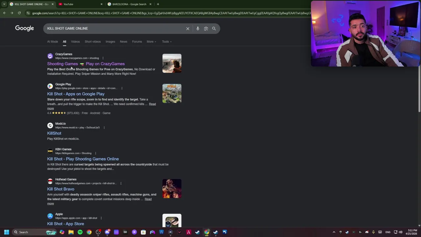
Task: Select the All results tab
Action: point(64,42)
